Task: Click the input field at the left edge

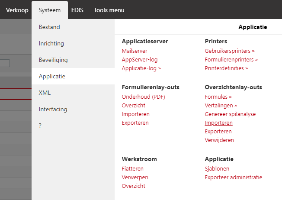Action: [x=5, y=63]
